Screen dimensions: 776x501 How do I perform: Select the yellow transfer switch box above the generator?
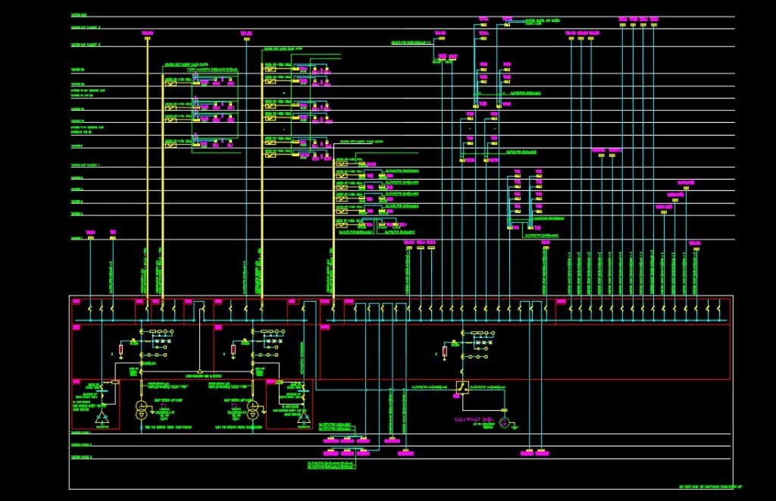coord(462,387)
